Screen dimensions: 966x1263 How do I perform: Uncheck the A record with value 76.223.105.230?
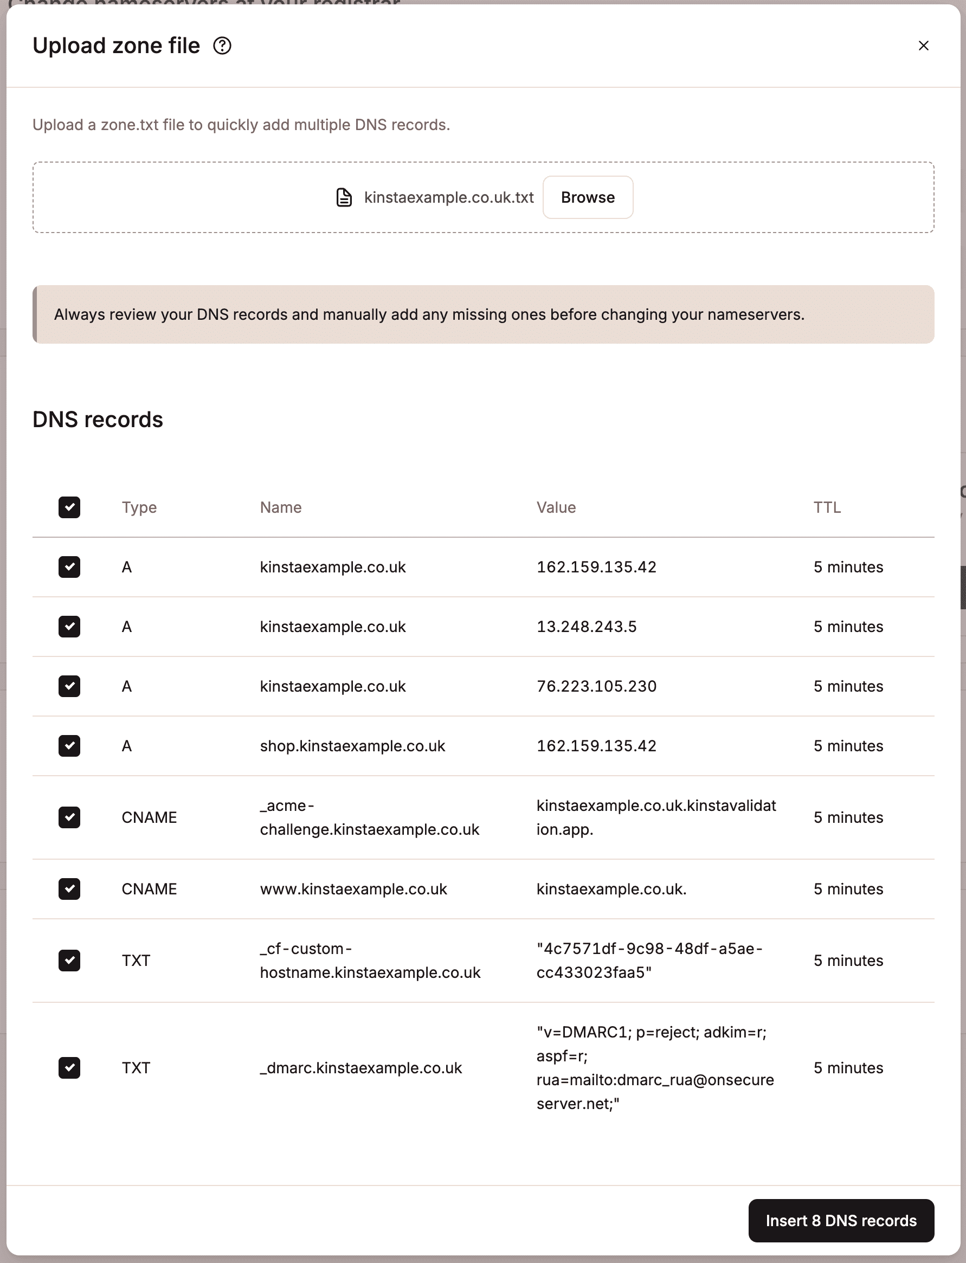pyautogui.click(x=69, y=686)
